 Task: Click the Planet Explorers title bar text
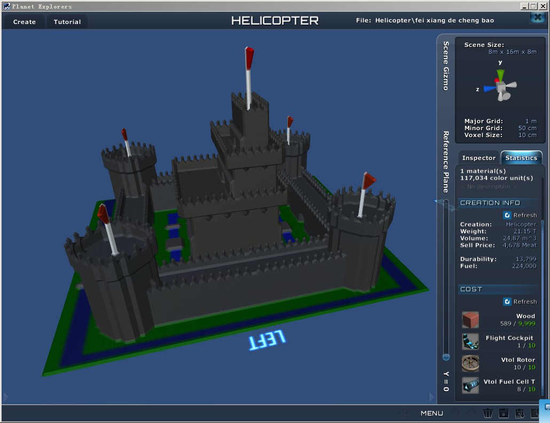tap(42, 6)
